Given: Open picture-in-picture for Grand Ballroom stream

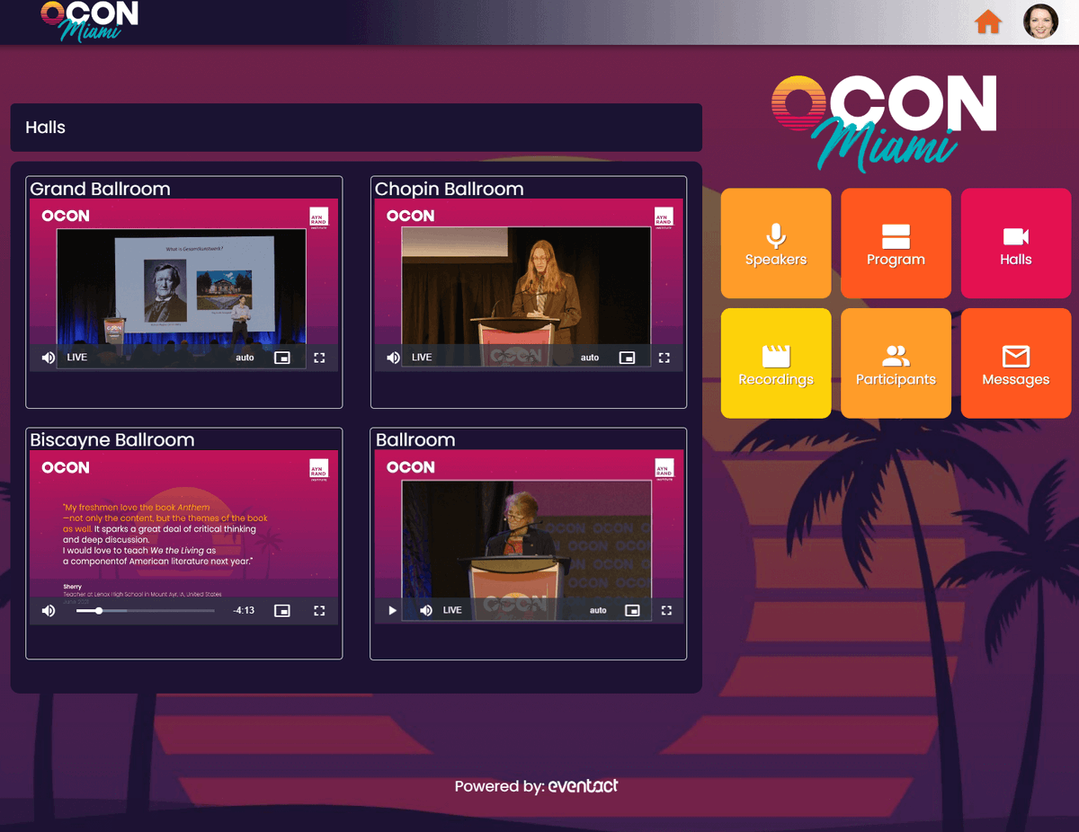Looking at the screenshot, I should click(x=282, y=357).
